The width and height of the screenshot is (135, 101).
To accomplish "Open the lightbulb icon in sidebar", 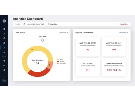I will [4, 34].
